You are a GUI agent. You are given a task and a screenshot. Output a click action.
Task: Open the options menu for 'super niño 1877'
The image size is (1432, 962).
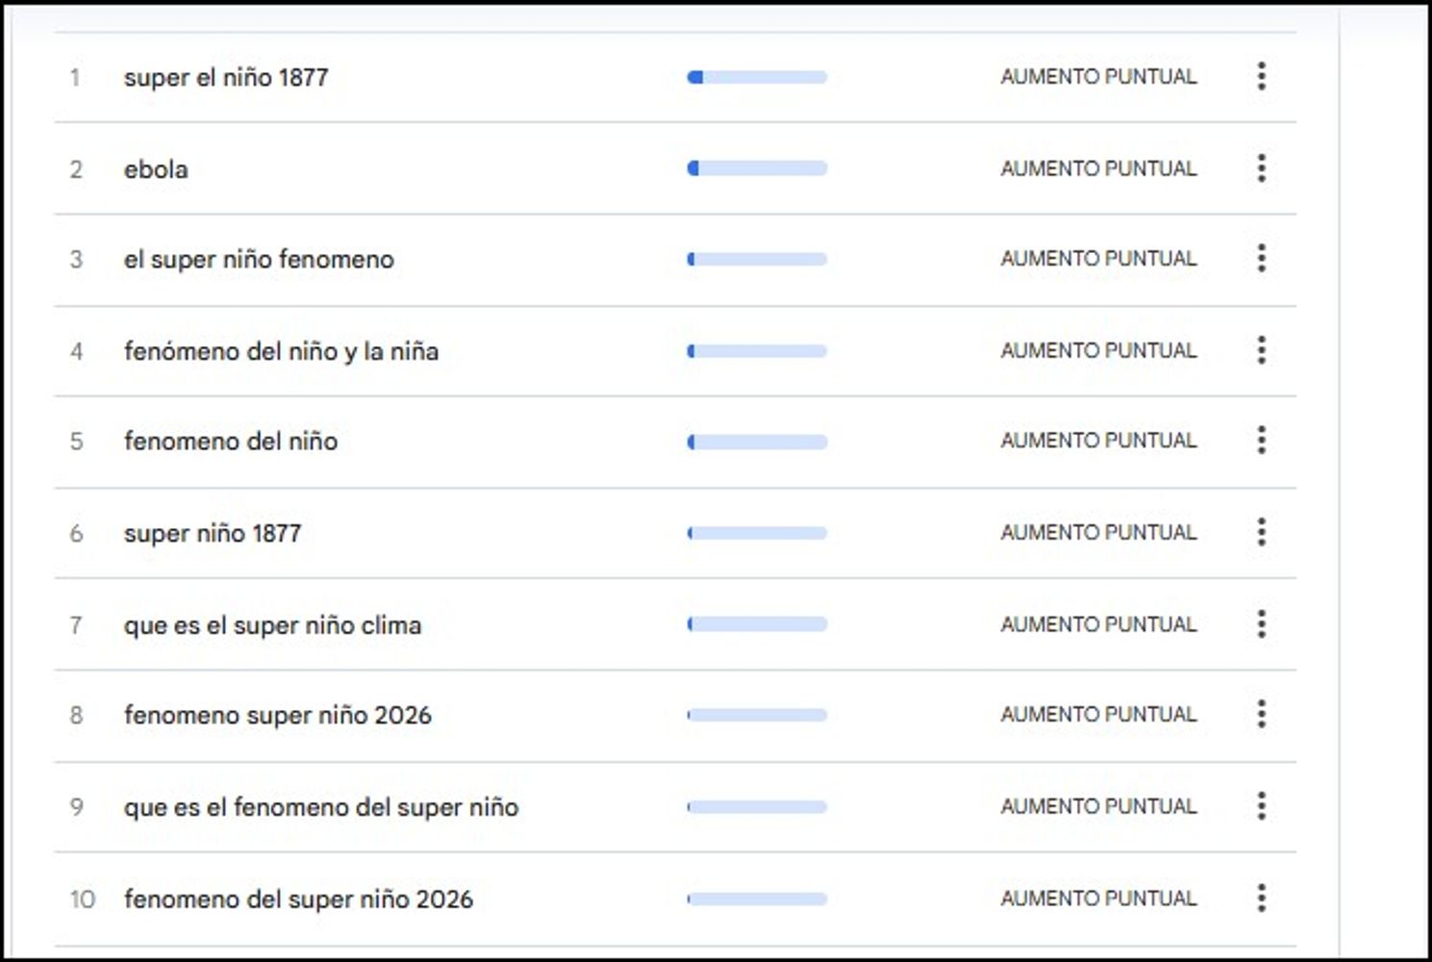1261,532
